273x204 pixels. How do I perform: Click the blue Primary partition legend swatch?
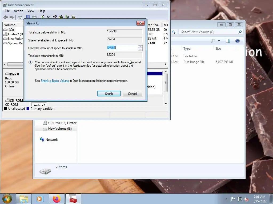pos(28,109)
